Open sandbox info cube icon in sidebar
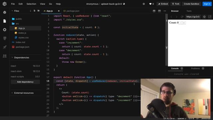 [x=5, y=12]
